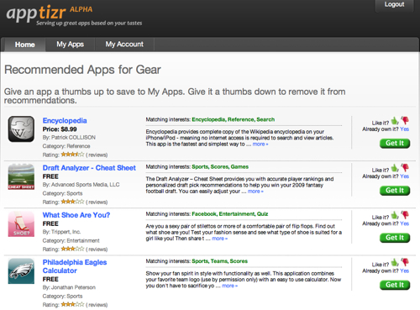
Task: Mark What Shoe Are You? as owned with Yes
Action: 404,223
